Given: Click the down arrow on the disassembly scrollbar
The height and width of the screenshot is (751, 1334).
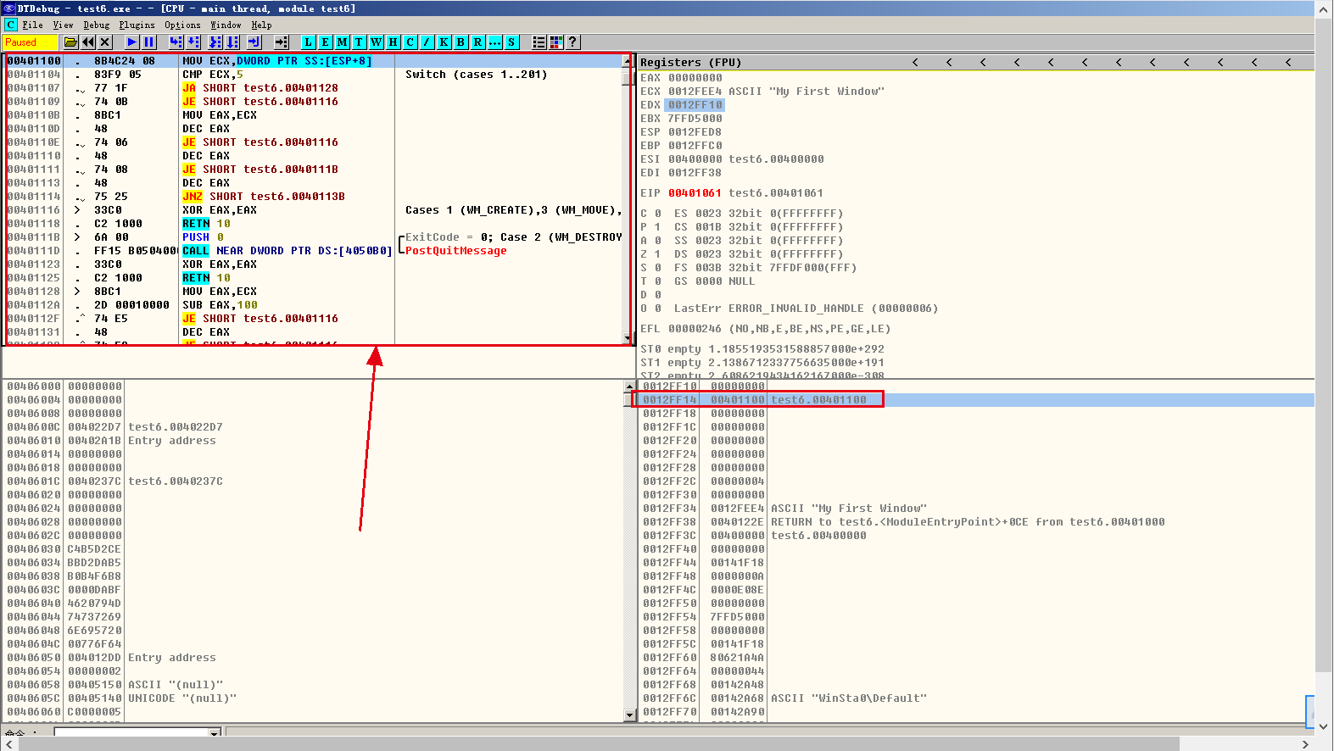Looking at the screenshot, I should (628, 338).
